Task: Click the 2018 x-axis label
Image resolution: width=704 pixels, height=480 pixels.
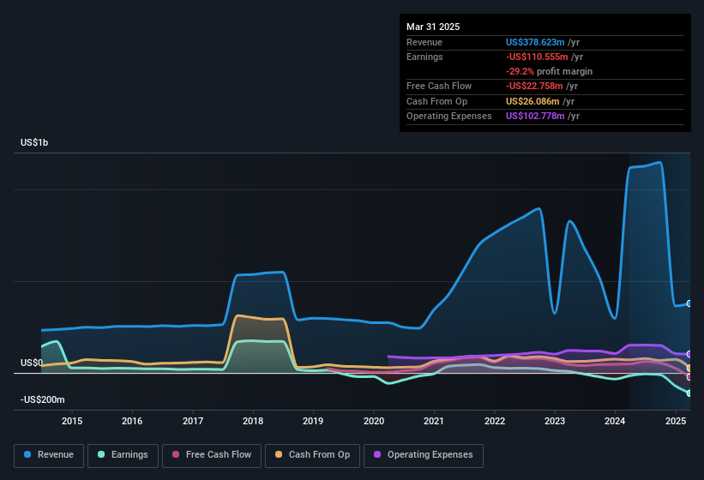Action: point(253,421)
